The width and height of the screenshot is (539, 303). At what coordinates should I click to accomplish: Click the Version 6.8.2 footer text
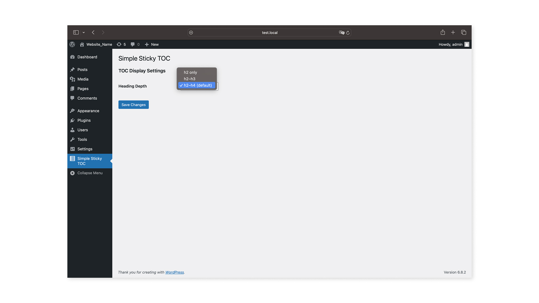(x=455, y=272)
